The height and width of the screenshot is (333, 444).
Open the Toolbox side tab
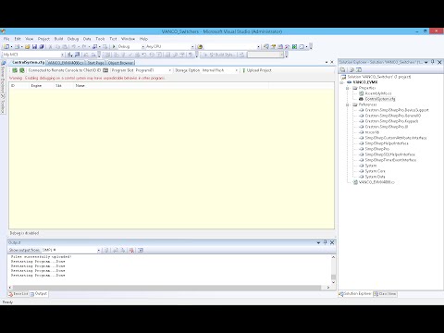[x=3, y=105]
